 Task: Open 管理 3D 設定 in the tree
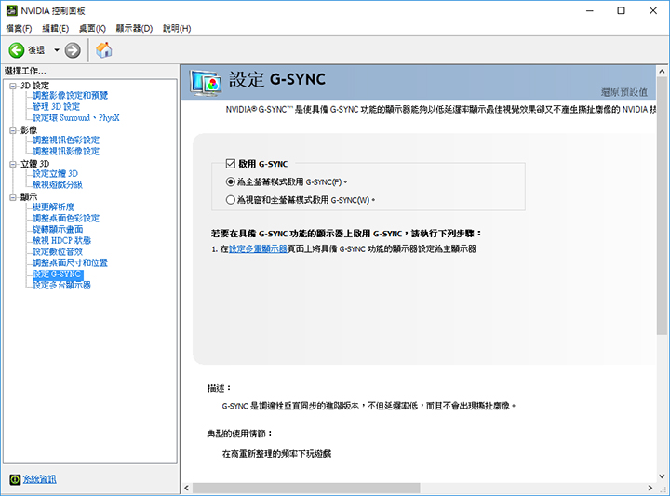click(x=57, y=106)
